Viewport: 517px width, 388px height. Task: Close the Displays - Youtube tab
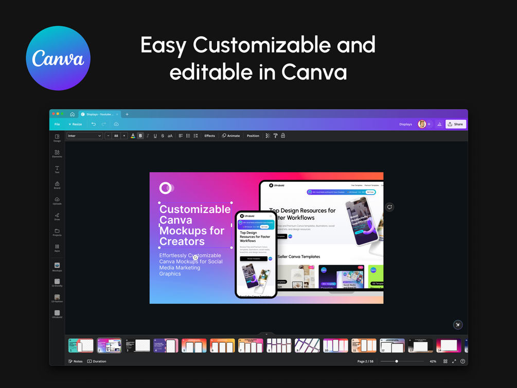117,114
